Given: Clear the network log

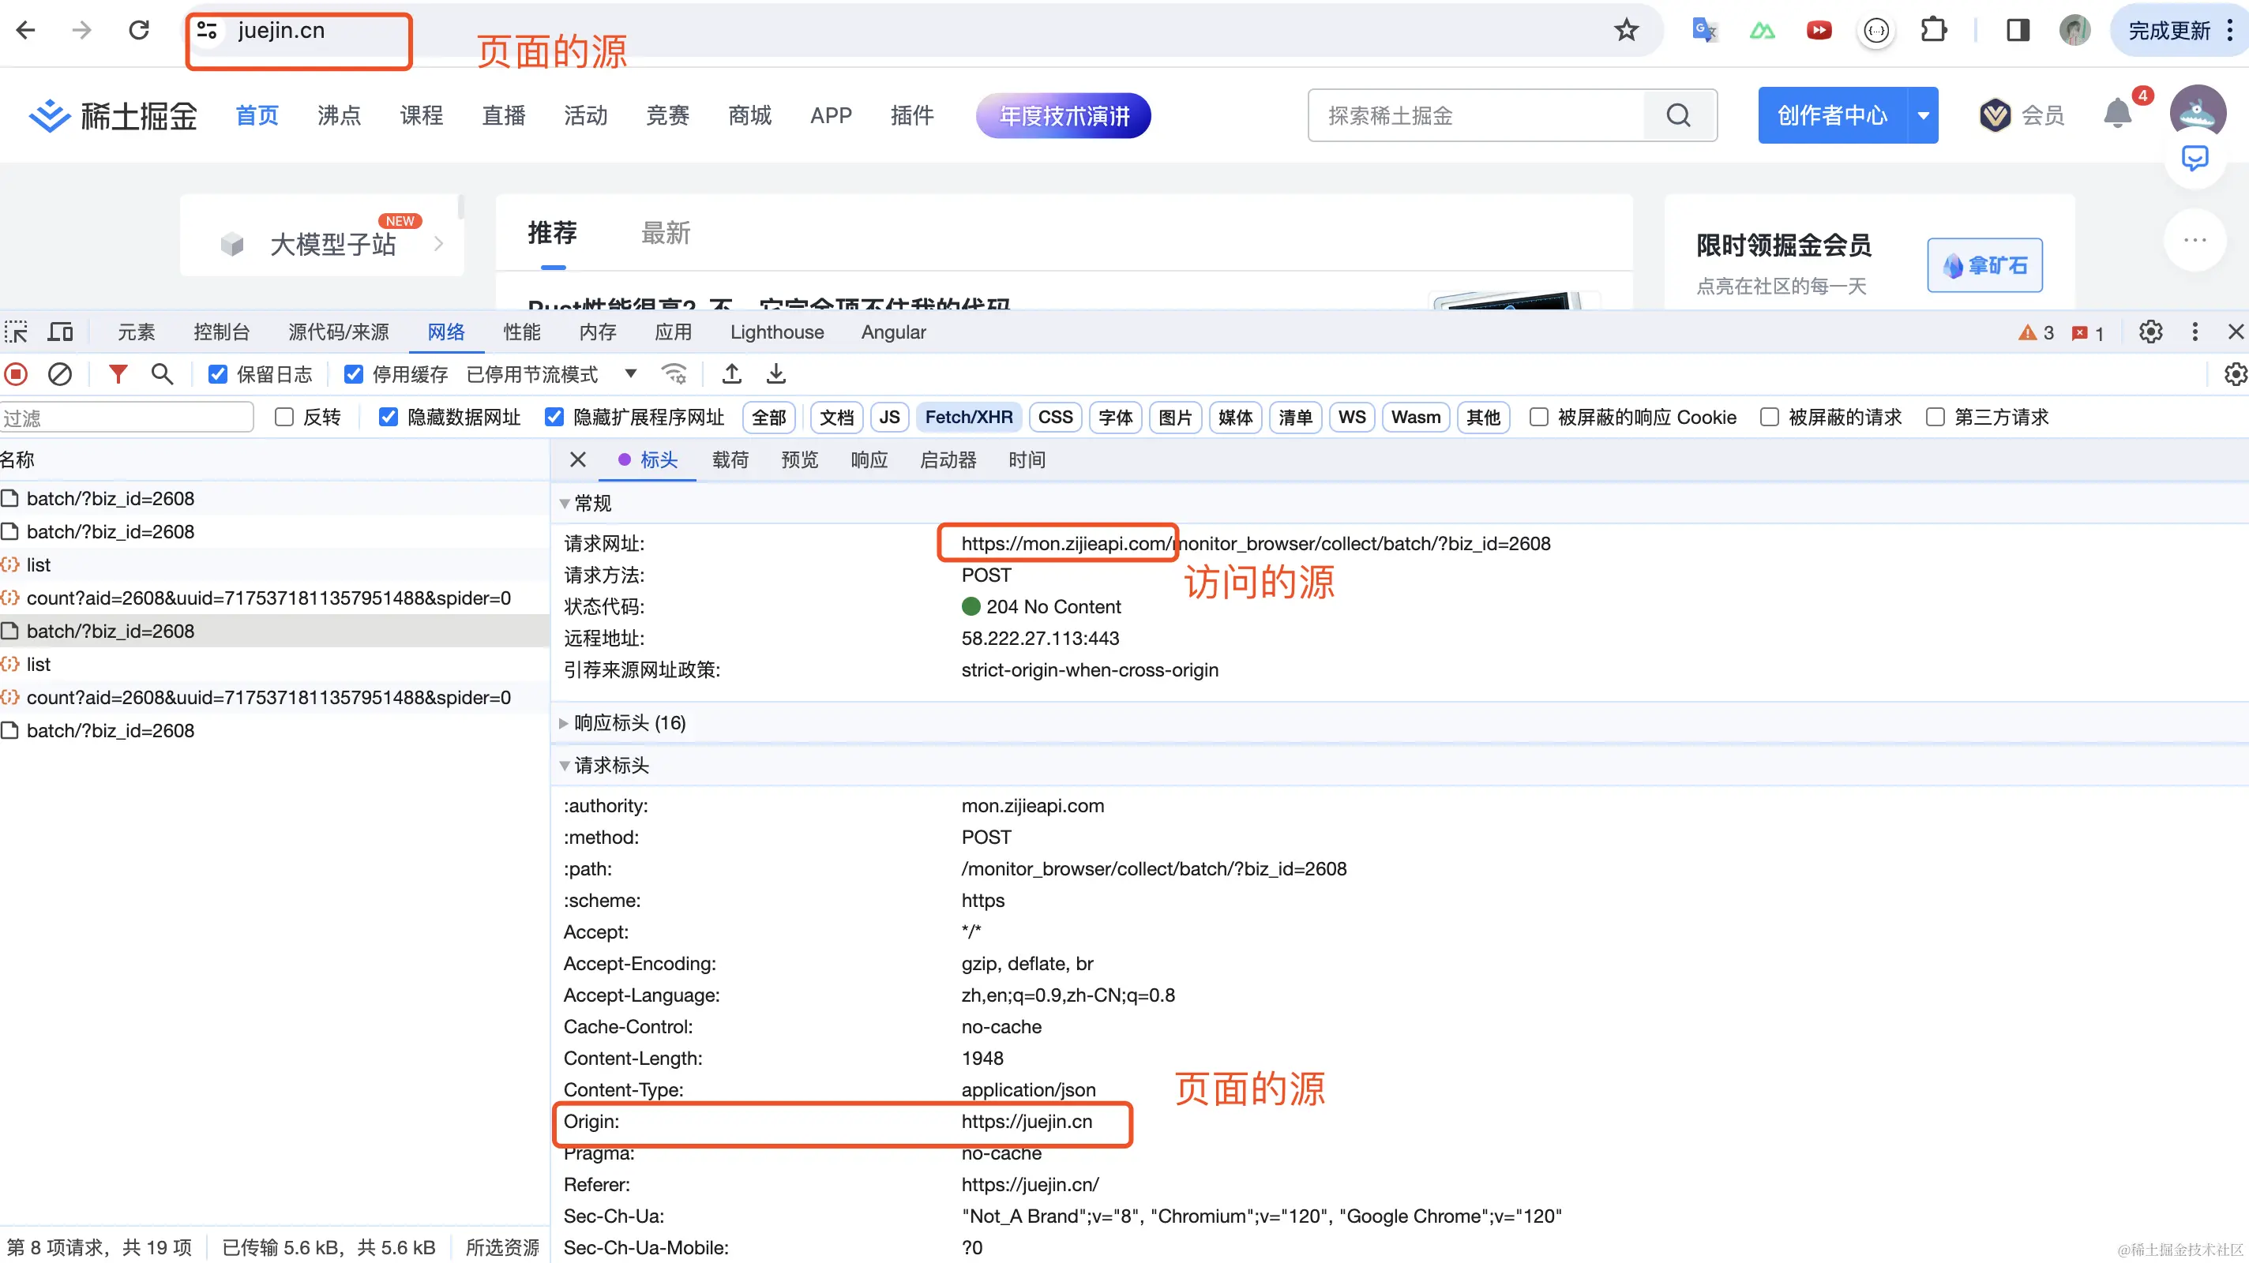Looking at the screenshot, I should pos(59,374).
